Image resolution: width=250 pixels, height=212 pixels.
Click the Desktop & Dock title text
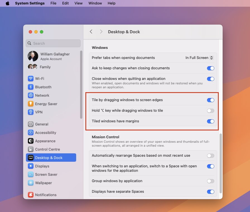tap(124, 32)
